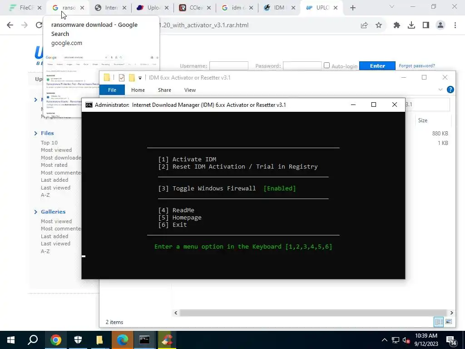The image size is (465, 349).
Task: Open the Chrome downloads icon
Action: 411,25
